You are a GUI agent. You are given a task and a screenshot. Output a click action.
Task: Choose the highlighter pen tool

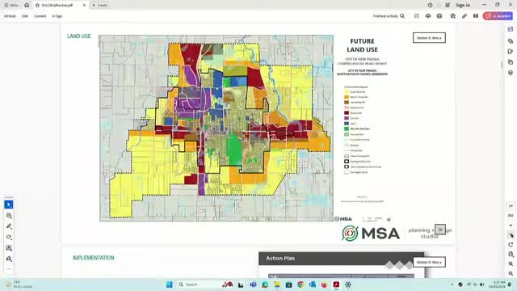(x=9, y=226)
